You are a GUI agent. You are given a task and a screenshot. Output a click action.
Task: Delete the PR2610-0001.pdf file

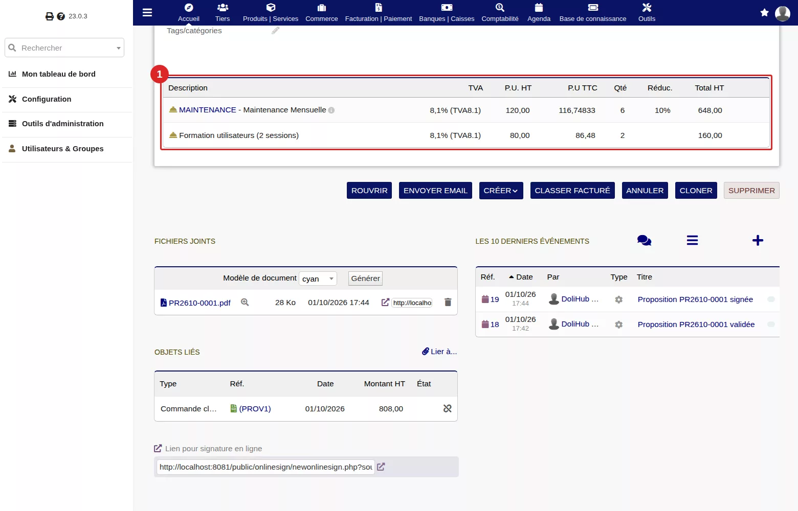[448, 303]
